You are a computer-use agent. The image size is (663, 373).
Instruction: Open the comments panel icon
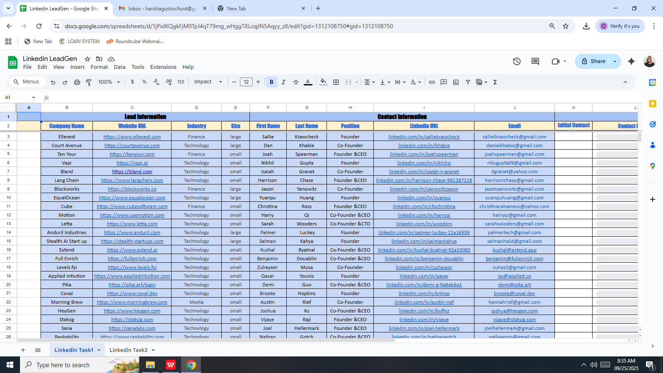click(535, 61)
